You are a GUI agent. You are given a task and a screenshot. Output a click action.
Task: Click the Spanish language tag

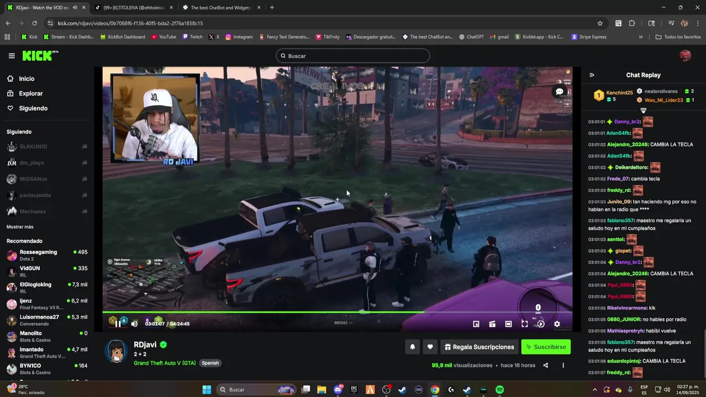point(210,363)
